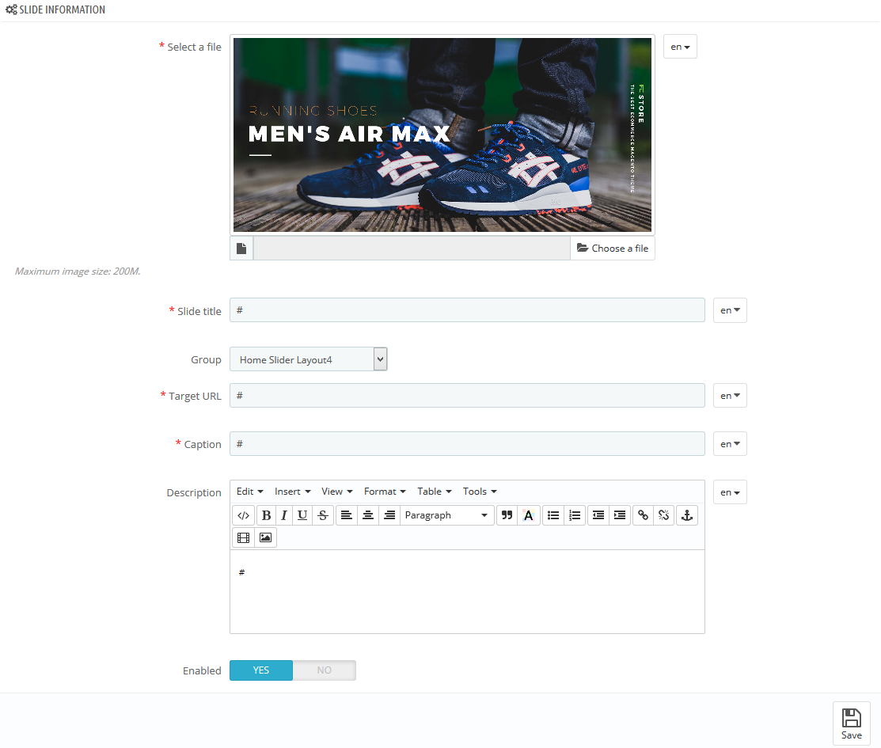
Task: Underline text in description editor
Action: pyautogui.click(x=302, y=515)
